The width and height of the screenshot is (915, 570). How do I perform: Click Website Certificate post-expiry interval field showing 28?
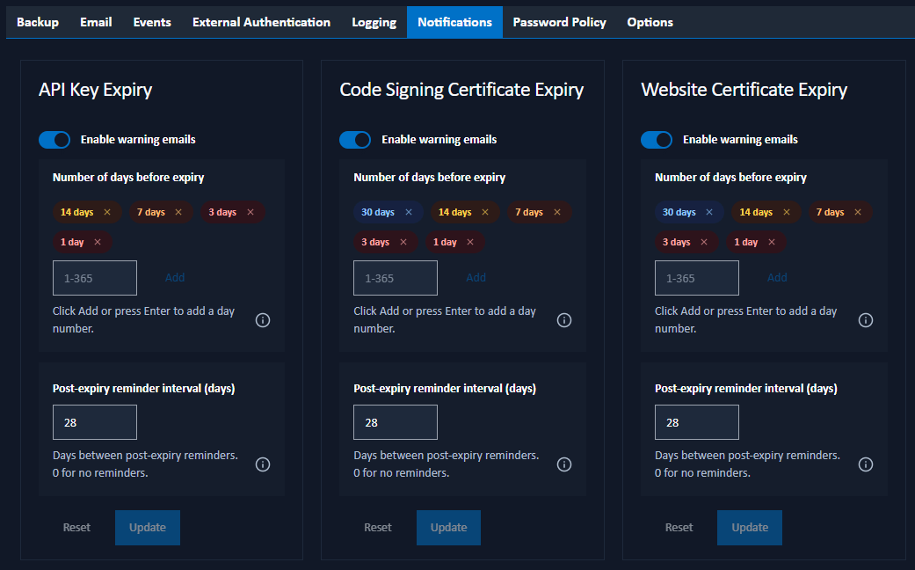(697, 422)
